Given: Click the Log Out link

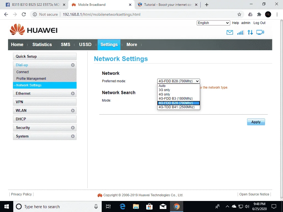Looking at the screenshot, I should (259, 23).
